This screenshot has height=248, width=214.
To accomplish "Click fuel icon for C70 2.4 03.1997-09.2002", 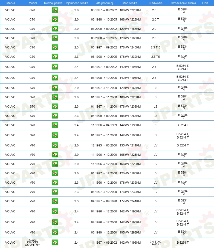I will click(55, 67).
